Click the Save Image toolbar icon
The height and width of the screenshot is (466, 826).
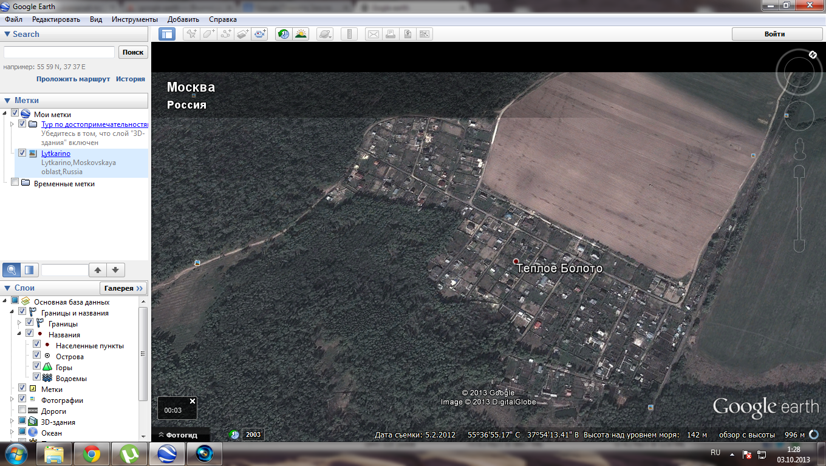click(408, 34)
